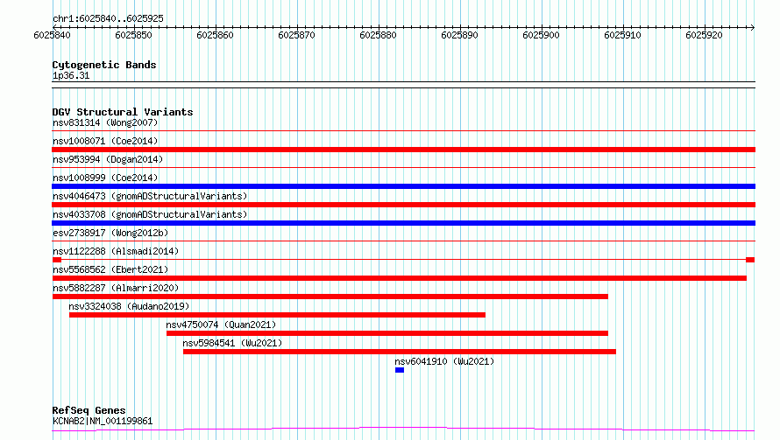780x440 pixels.
Task: Click the right red block of nsv1122288
Action: coord(751,260)
